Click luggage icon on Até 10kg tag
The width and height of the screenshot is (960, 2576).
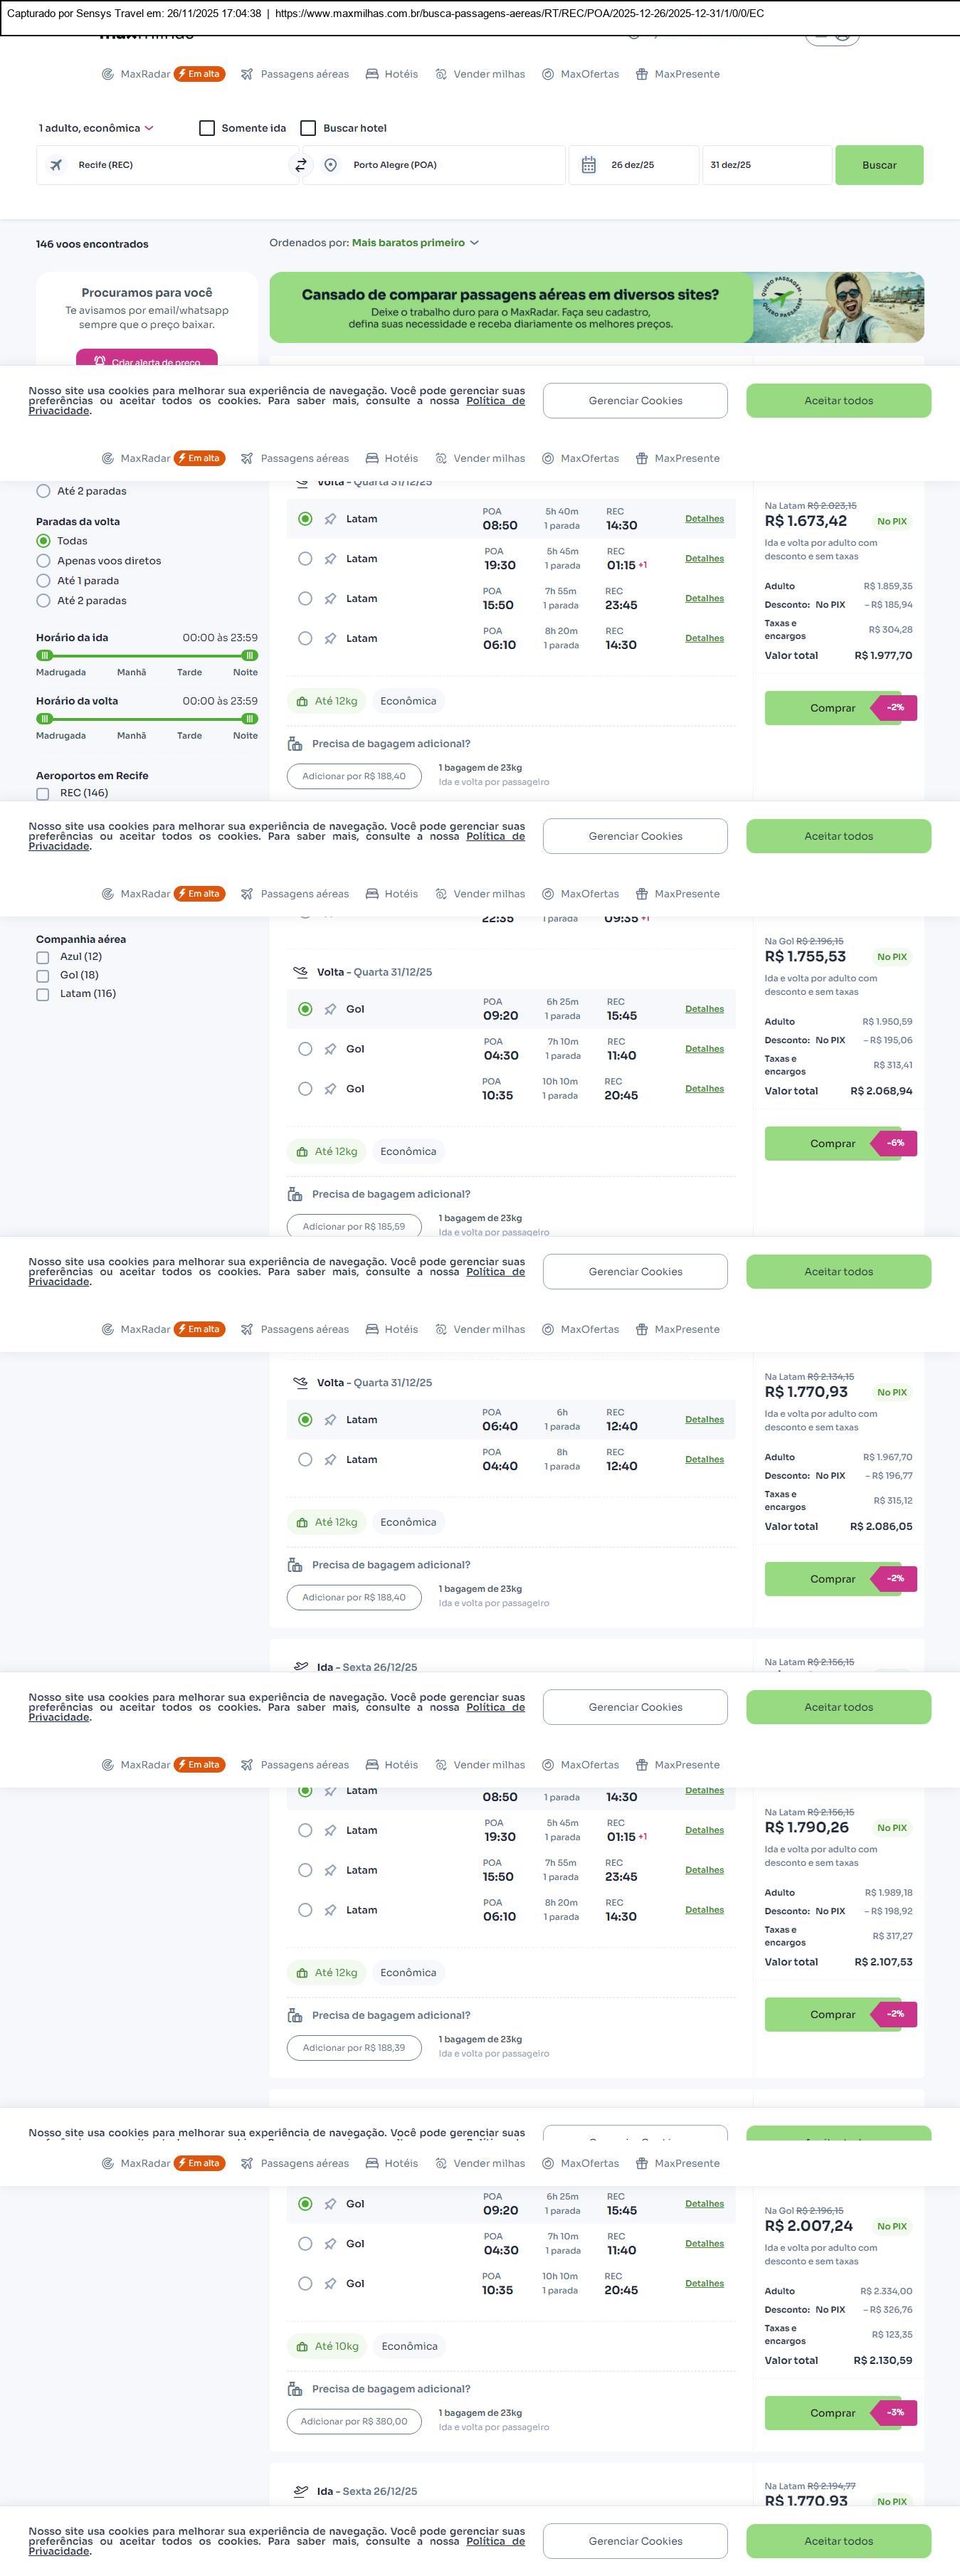(301, 2347)
